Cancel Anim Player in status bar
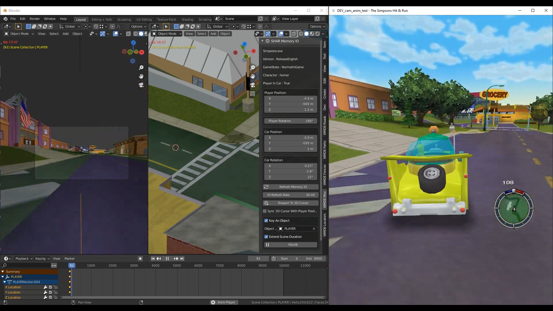This screenshot has width=553, height=311. click(x=213, y=302)
